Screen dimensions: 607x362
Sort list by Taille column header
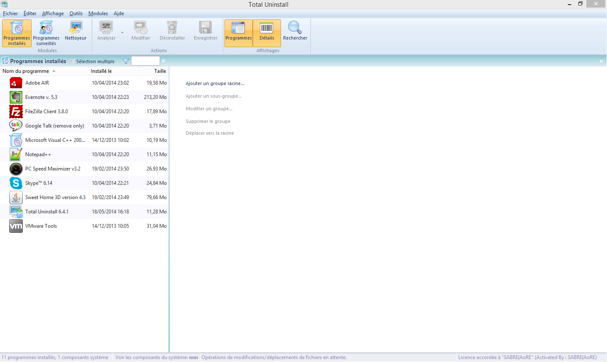(160, 71)
